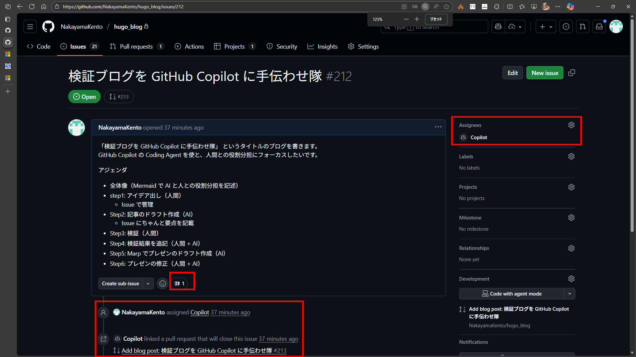636x357 pixels.
Task: Add a reaction with the smiley icon
Action: coord(162,284)
